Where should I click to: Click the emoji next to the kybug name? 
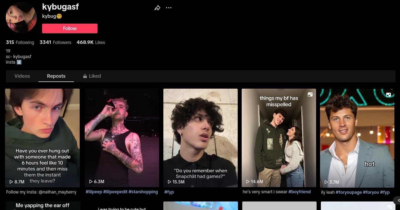[x=59, y=16]
